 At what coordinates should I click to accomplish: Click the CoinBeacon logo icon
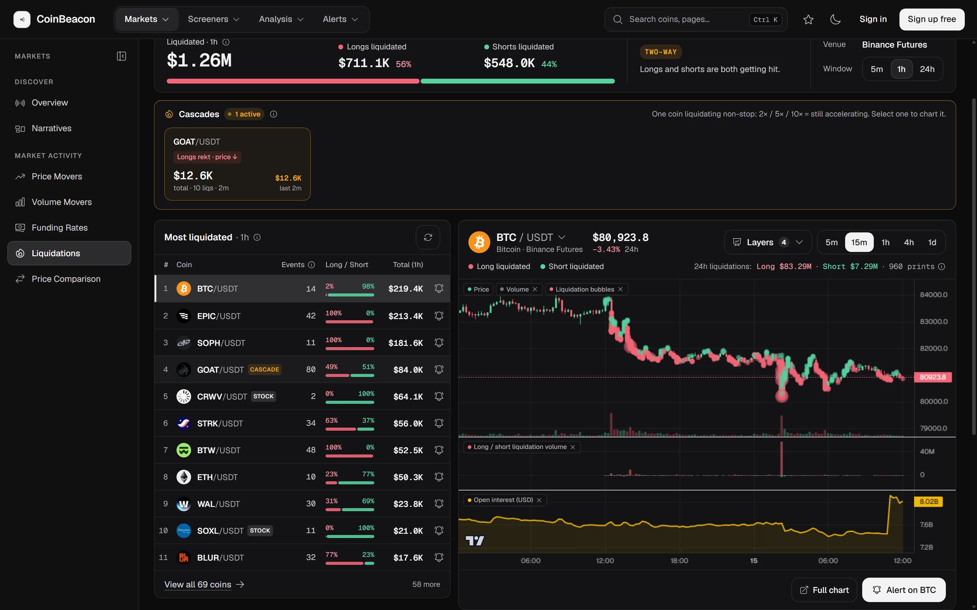(x=22, y=19)
